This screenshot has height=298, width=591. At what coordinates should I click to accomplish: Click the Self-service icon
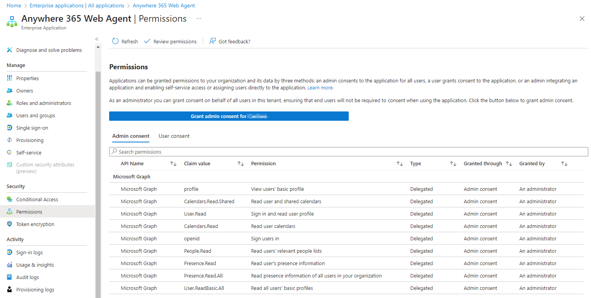pos(10,152)
